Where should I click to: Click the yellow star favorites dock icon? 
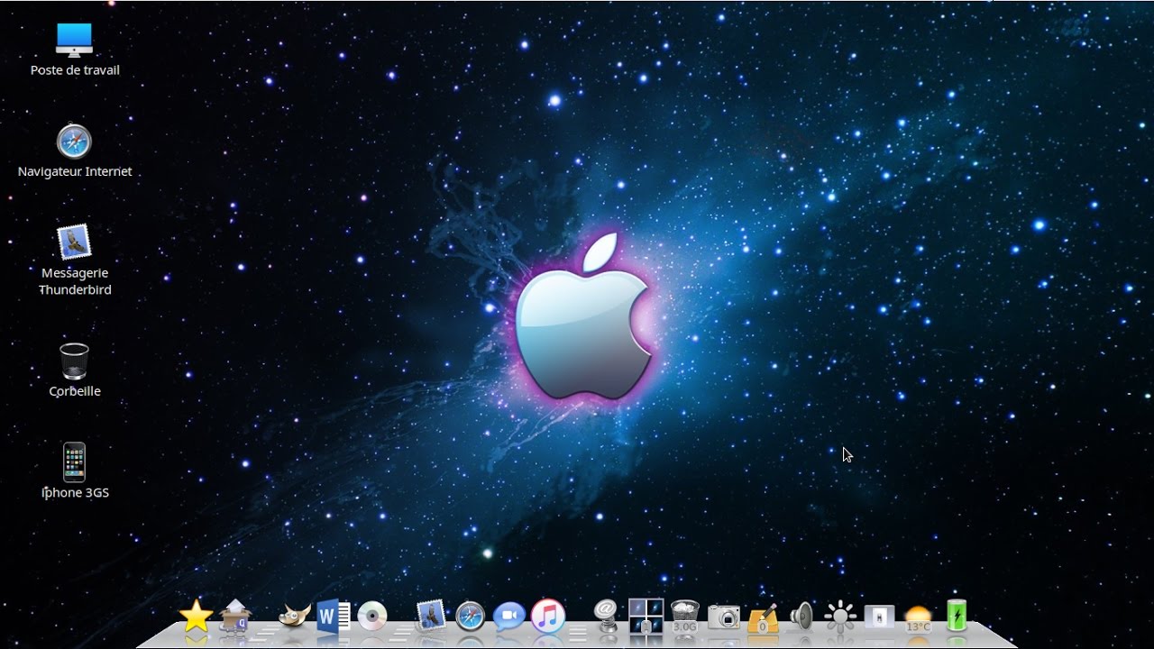pyautogui.click(x=196, y=617)
